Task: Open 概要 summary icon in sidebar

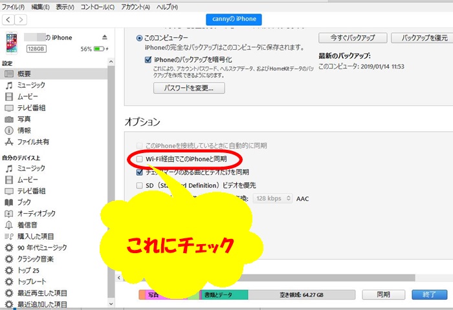Action: click(9, 74)
